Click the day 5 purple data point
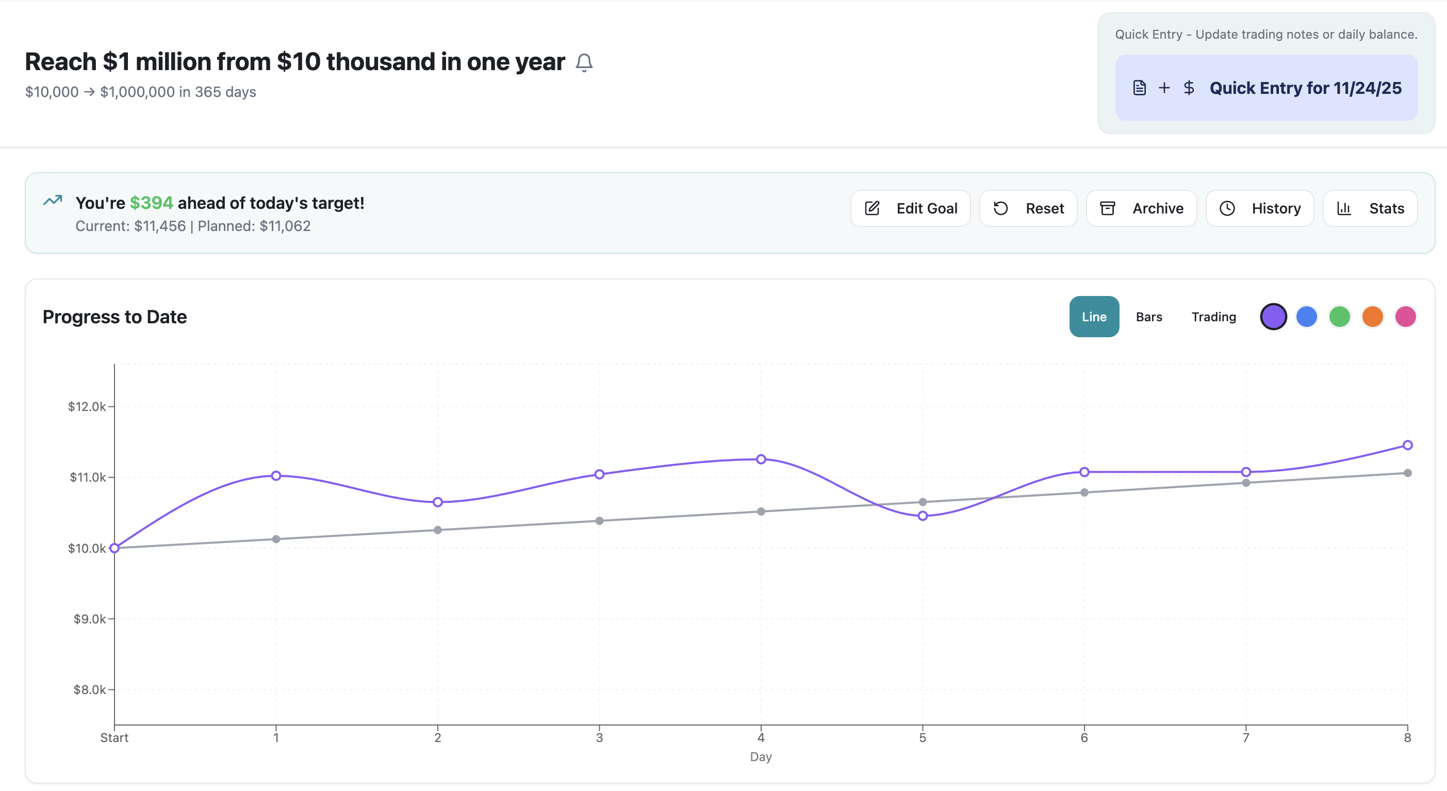1447x791 pixels. pos(923,516)
